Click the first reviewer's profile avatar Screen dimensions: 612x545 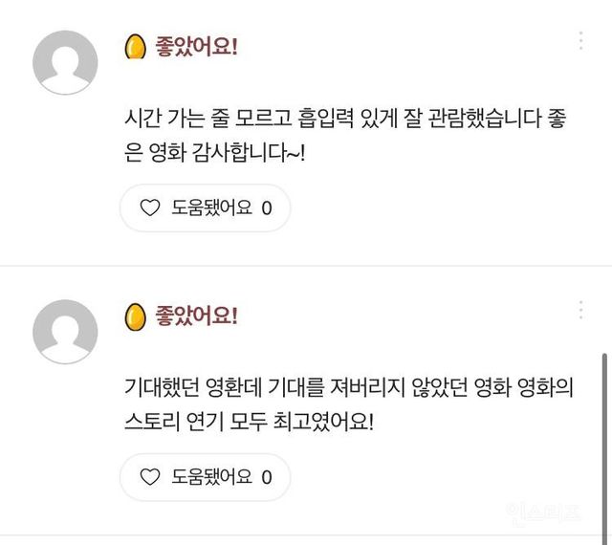coord(65,62)
